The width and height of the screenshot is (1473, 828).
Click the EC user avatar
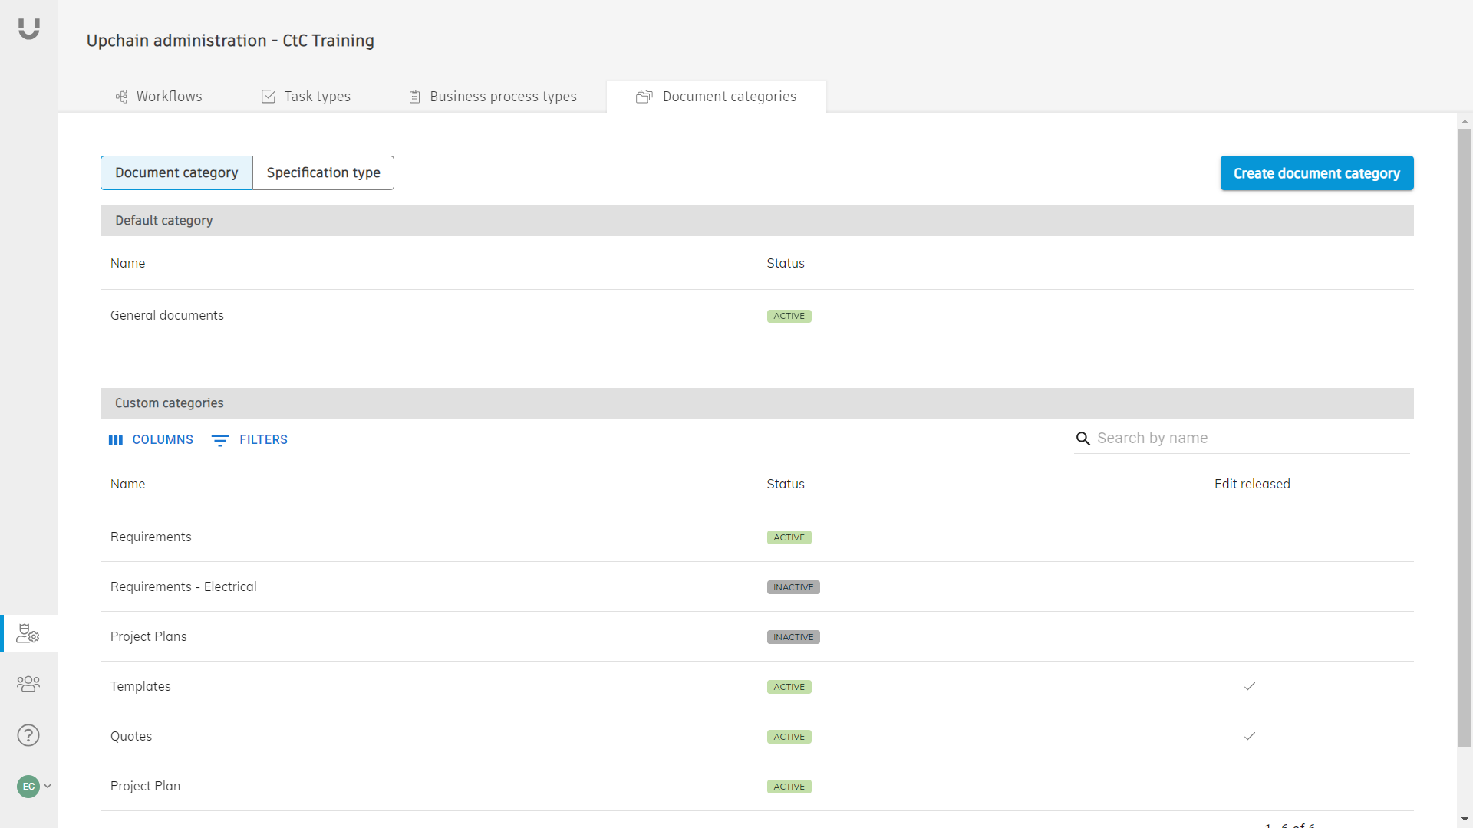coord(28,786)
